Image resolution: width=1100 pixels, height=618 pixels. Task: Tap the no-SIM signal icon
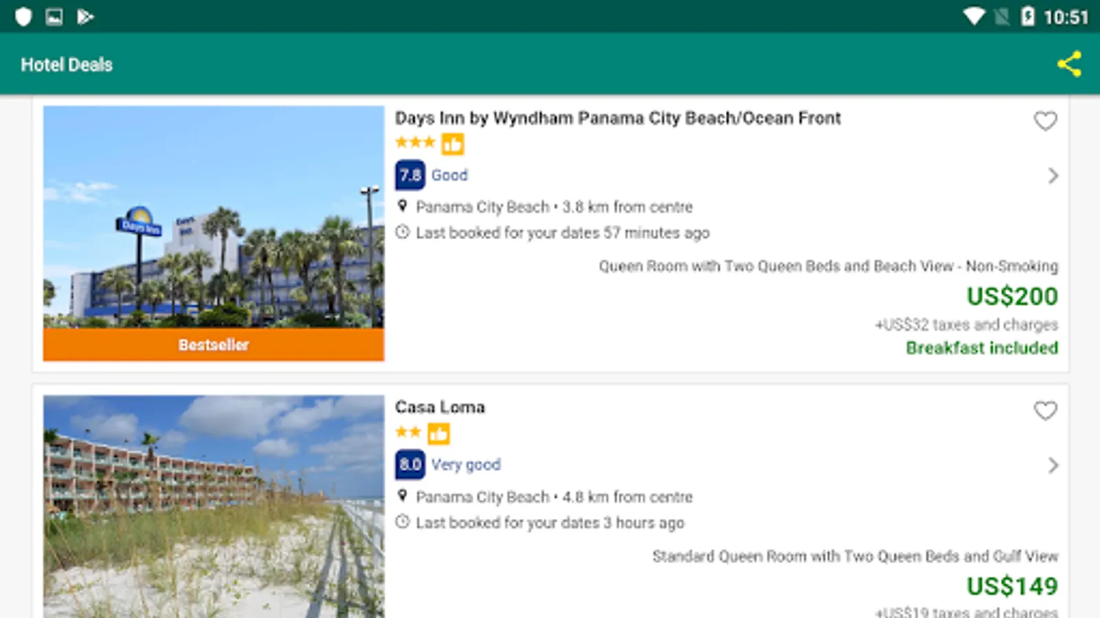[1002, 16]
